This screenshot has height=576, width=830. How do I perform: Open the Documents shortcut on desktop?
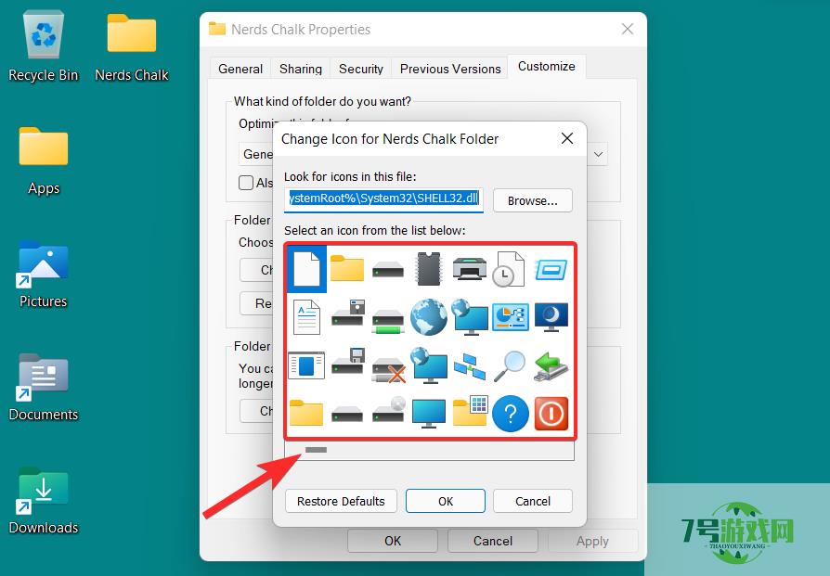click(44, 388)
